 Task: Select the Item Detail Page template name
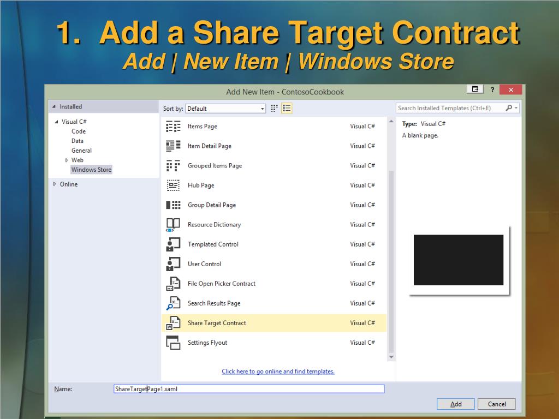tap(210, 146)
